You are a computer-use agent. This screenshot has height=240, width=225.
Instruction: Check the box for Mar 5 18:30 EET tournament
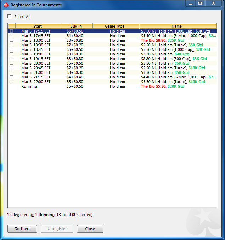11,45
